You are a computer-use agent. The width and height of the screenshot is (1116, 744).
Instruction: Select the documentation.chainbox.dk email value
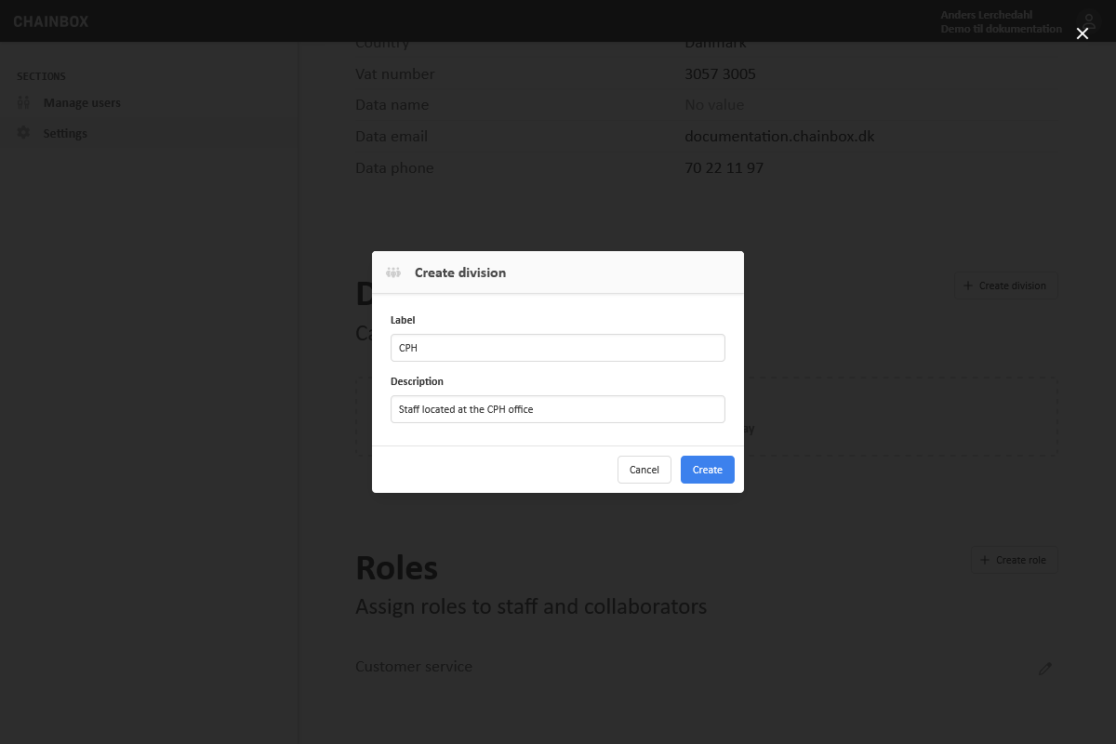pyautogui.click(x=779, y=136)
